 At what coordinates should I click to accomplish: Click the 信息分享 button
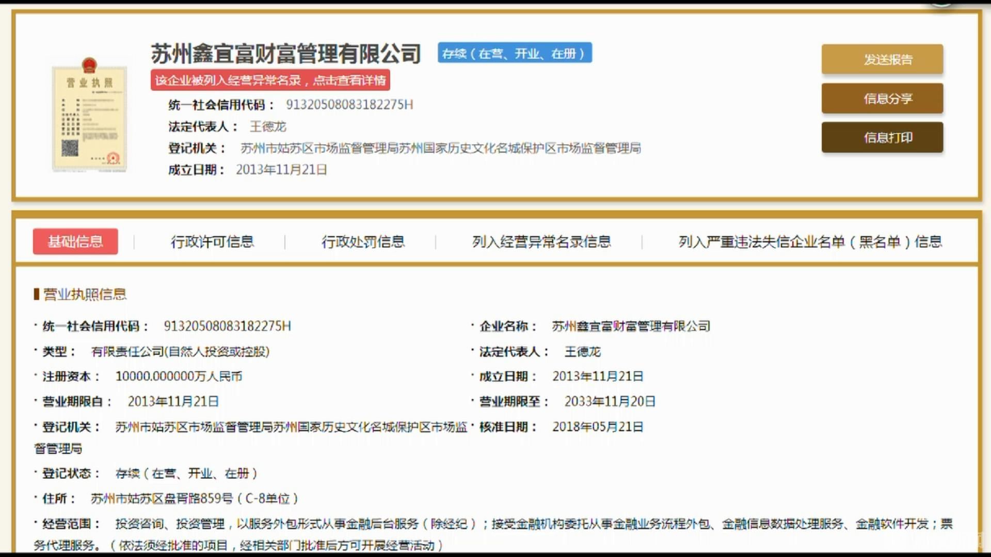coord(882,99)
